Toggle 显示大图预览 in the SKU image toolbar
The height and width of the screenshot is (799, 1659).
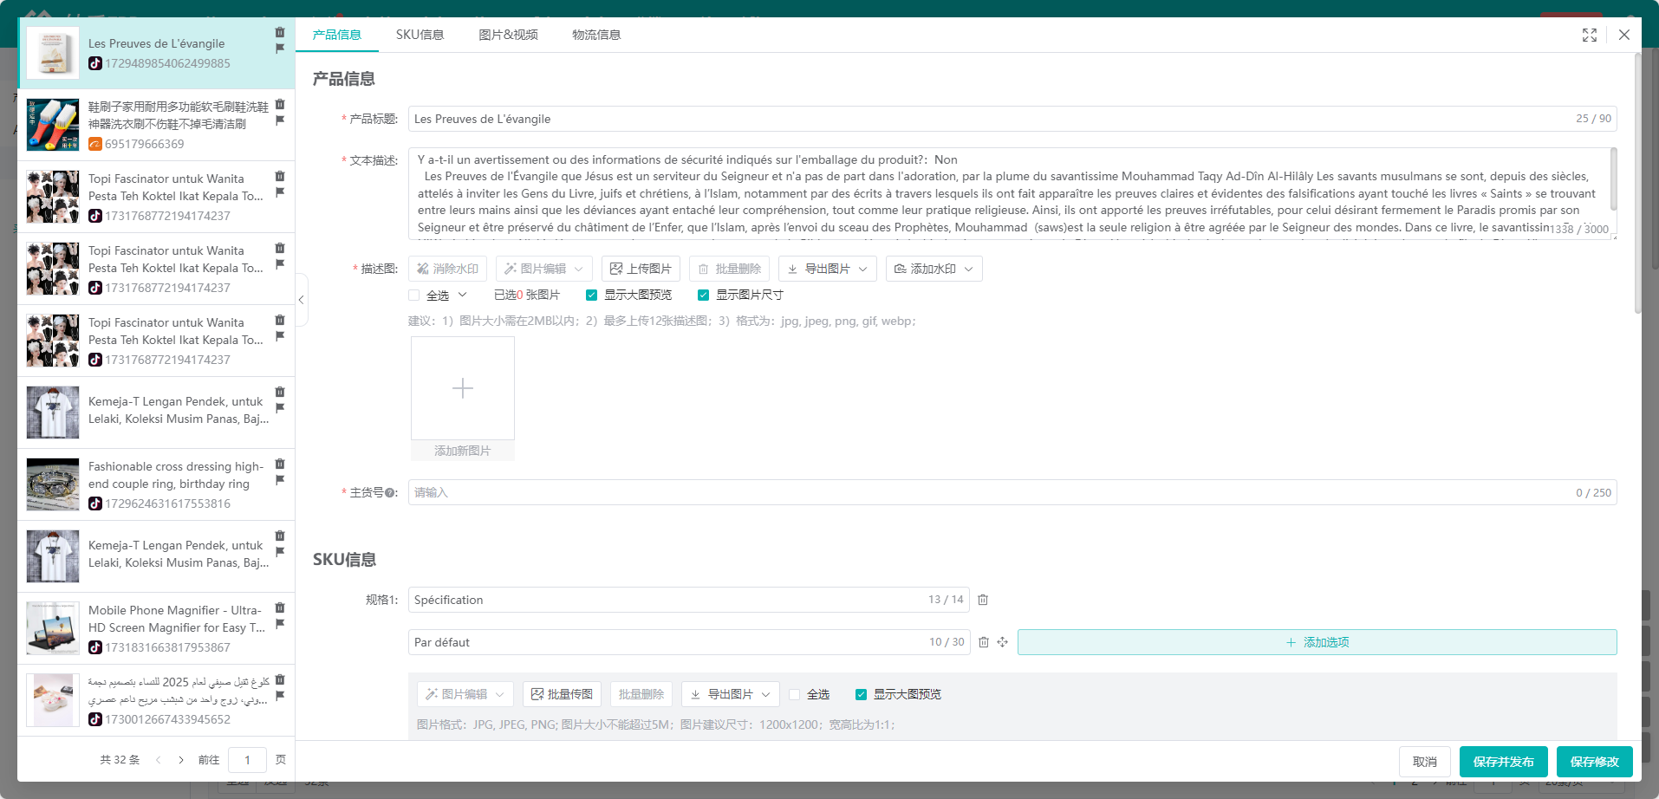coord(861,695)
